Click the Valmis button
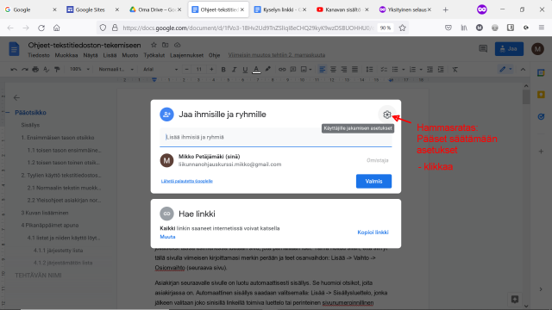552x310 pixels. [x=373, y=182]
